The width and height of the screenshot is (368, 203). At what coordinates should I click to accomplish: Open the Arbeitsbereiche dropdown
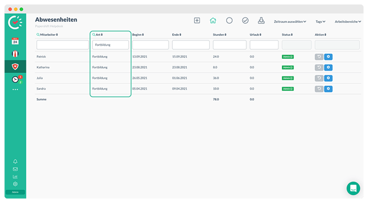pos(348,21)
